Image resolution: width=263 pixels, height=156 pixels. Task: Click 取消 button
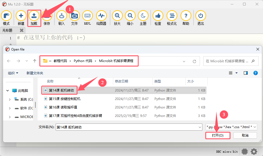245,136
